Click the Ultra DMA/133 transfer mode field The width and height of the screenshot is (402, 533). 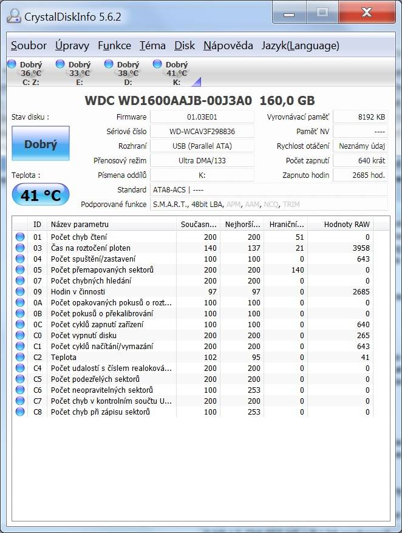pos(202,161)
